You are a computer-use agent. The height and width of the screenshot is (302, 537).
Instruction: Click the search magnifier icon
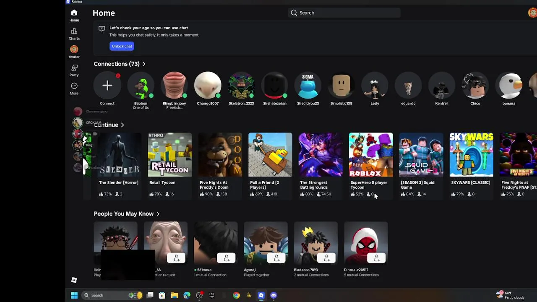[294, 13]
